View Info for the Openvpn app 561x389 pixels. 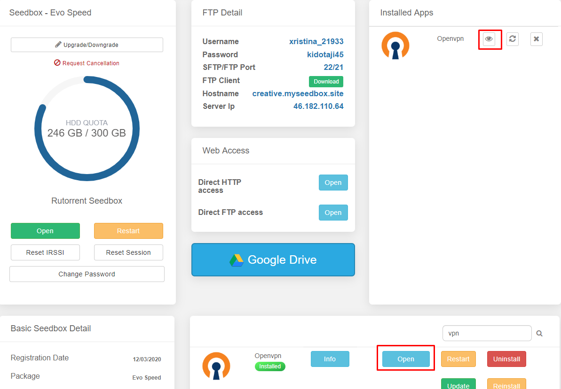click(330, 358)
